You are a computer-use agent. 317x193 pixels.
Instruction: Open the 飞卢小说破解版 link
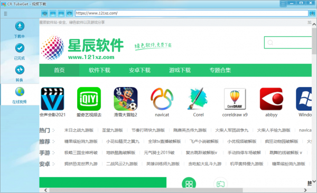click(204, 141)
